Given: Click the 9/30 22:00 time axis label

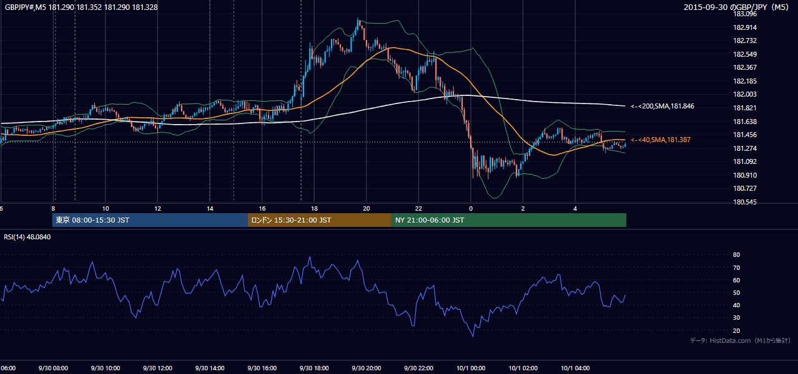Looking at the screenshot, I should [418, 368].
